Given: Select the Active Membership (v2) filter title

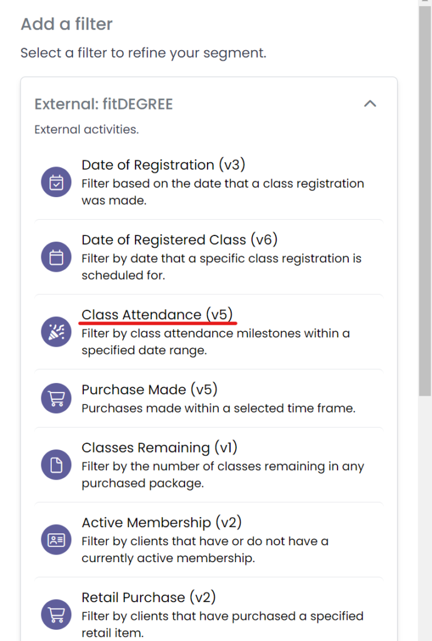Looking at the screenshot, I should pos(161,523).
